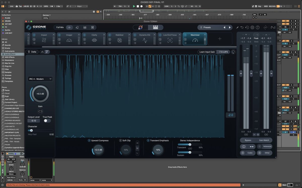
Task: Remove the Stabilizer module with its X
Action: coord(129,35)
